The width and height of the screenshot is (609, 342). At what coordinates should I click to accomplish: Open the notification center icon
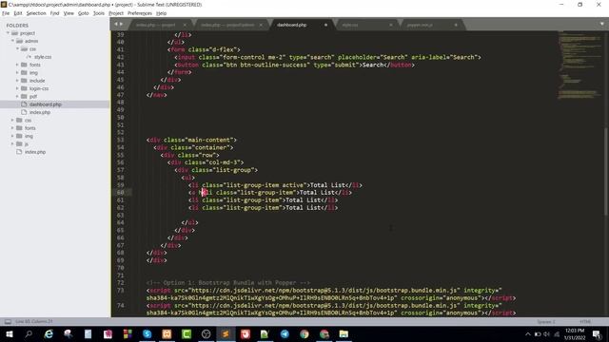click(x=597, y=333)
